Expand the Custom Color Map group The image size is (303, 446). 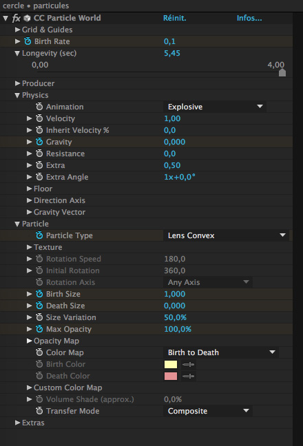click(29, 387)
